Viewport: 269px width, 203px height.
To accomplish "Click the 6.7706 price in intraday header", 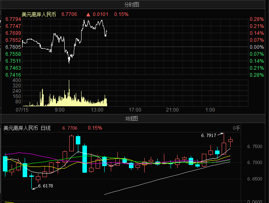I will 69,14.
